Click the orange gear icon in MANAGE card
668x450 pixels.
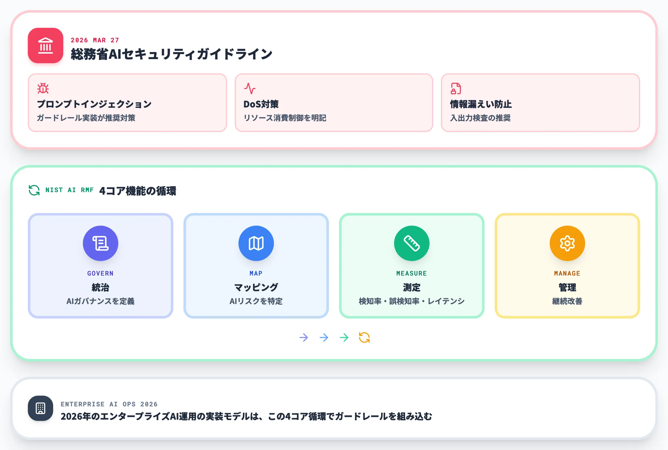[567, 243]
